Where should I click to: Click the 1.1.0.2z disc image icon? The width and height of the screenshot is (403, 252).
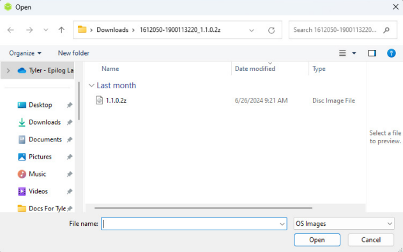pos(99,100)
